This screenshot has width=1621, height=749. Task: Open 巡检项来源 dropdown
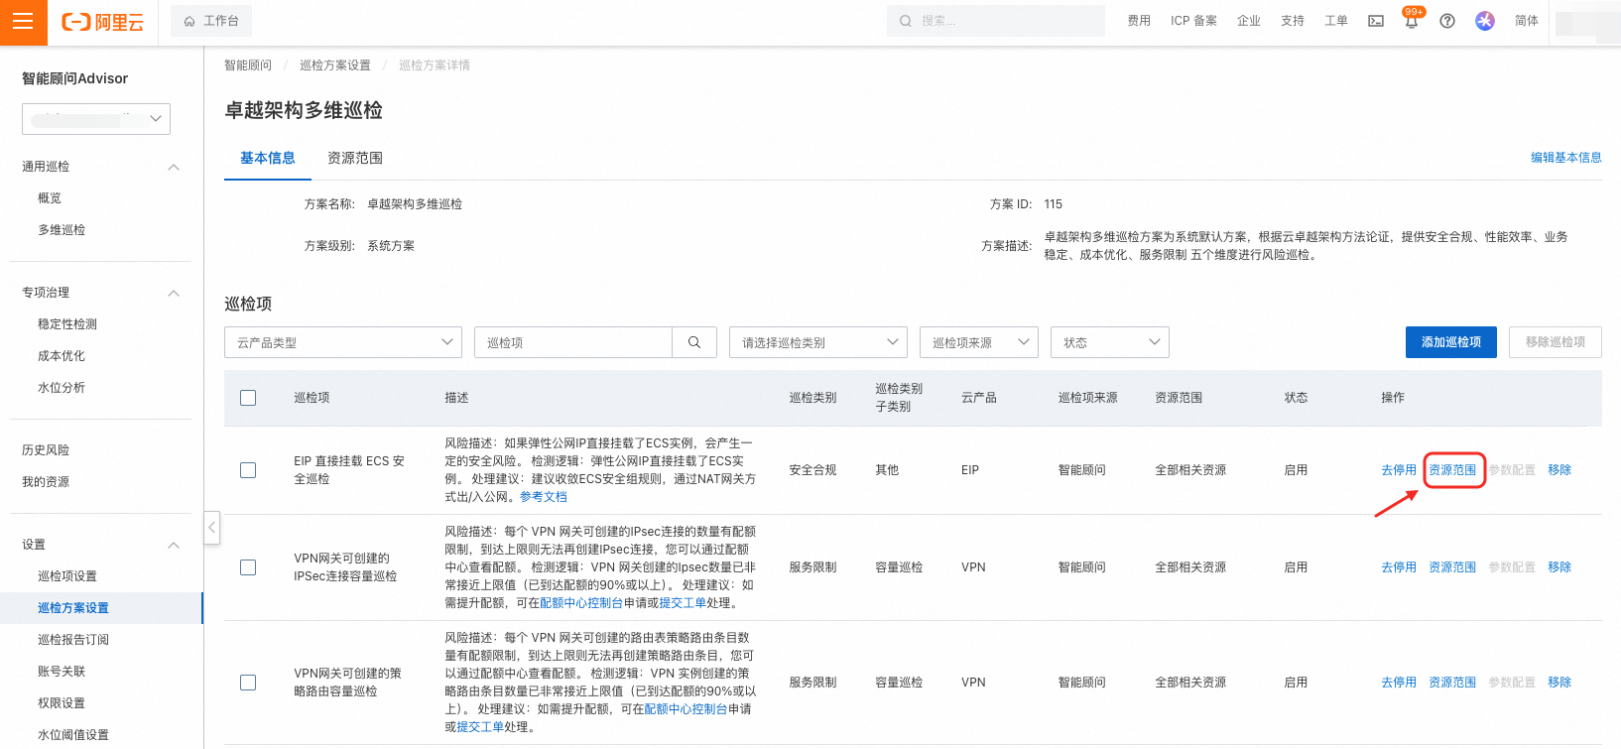pyautogui.click(x=979, y=342)
